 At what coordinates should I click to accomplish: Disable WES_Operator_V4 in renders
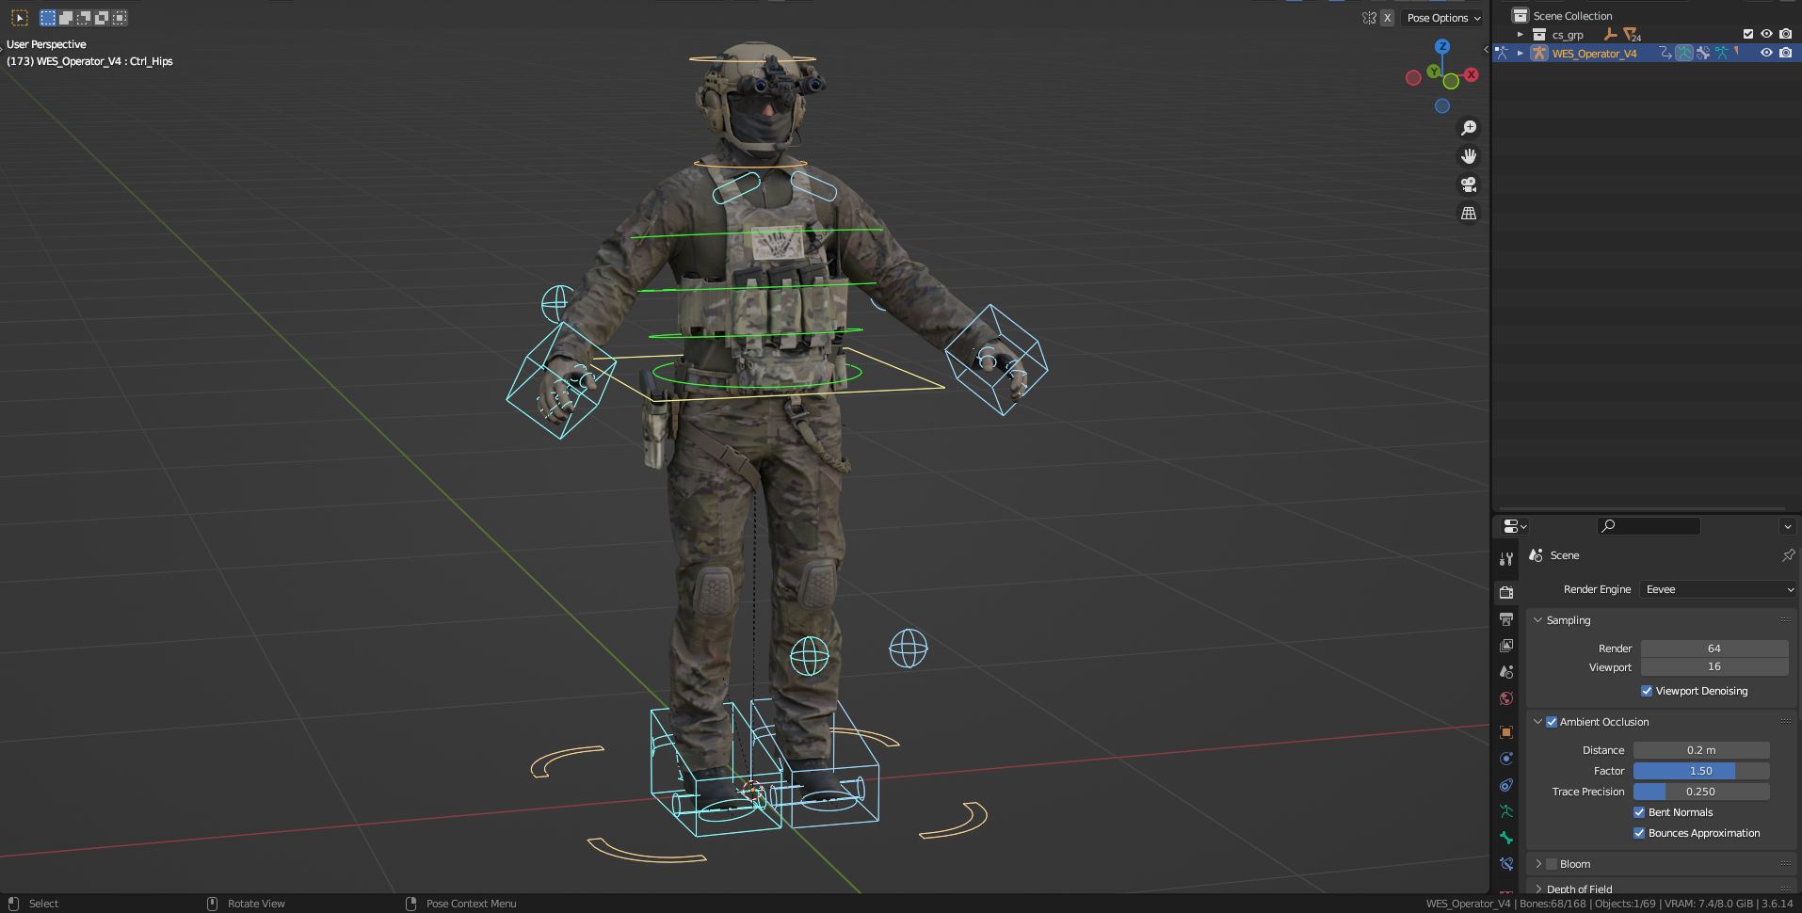pyautogui.click(x=1786, y=54)
